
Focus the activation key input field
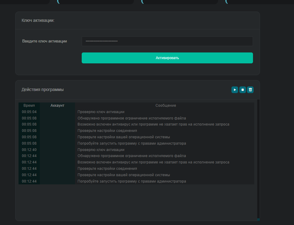(x=167, y=41)
